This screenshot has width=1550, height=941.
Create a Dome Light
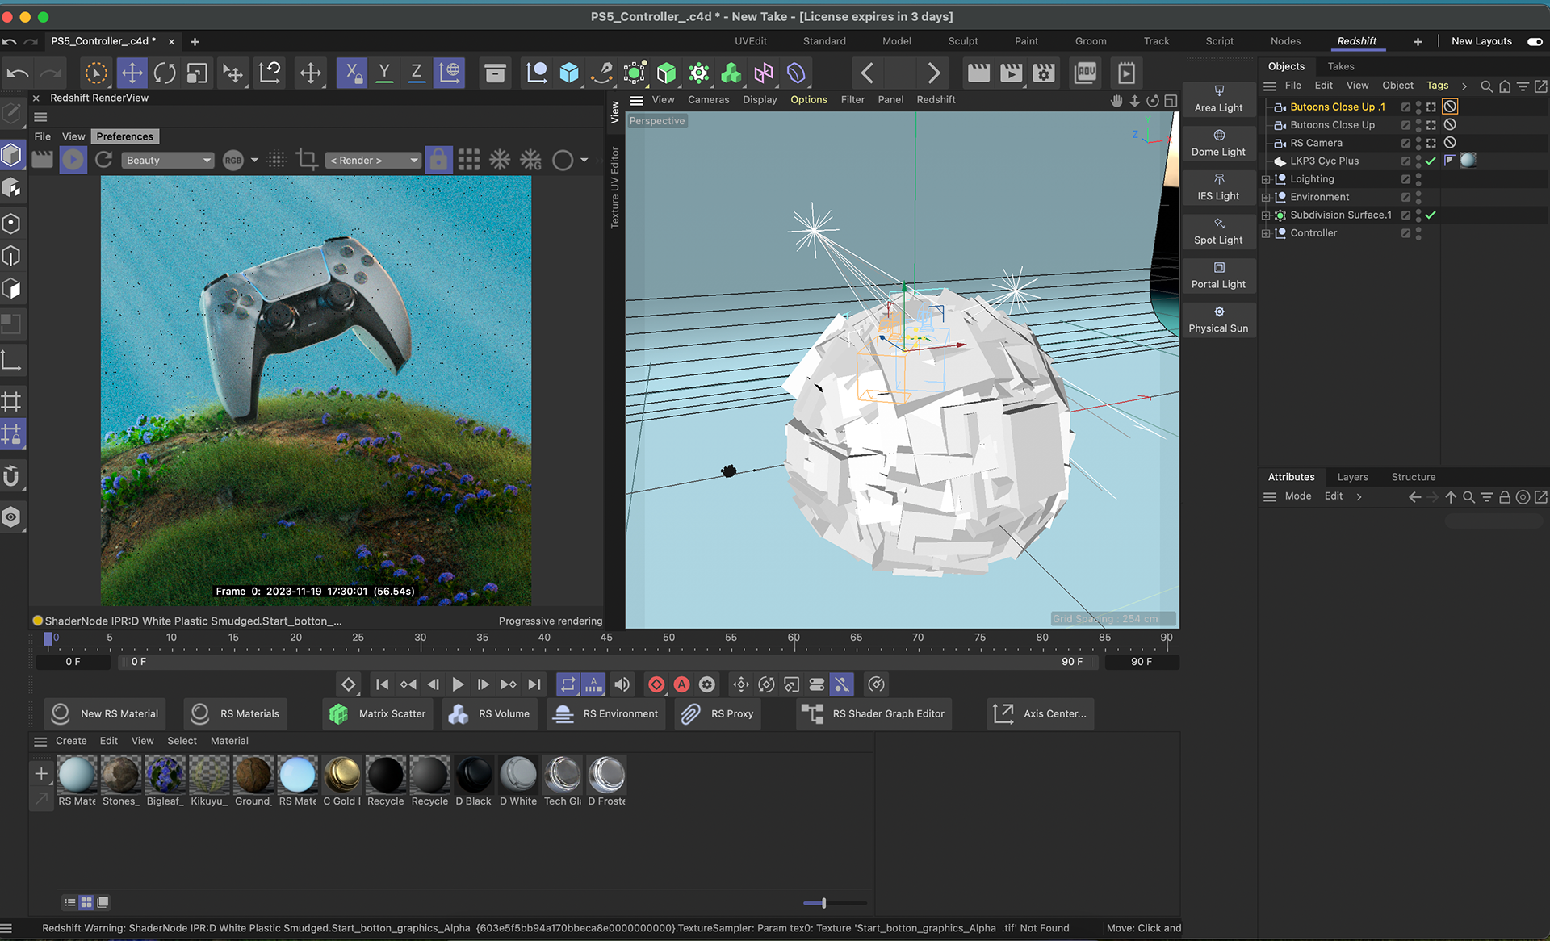tap(1218, 144)
